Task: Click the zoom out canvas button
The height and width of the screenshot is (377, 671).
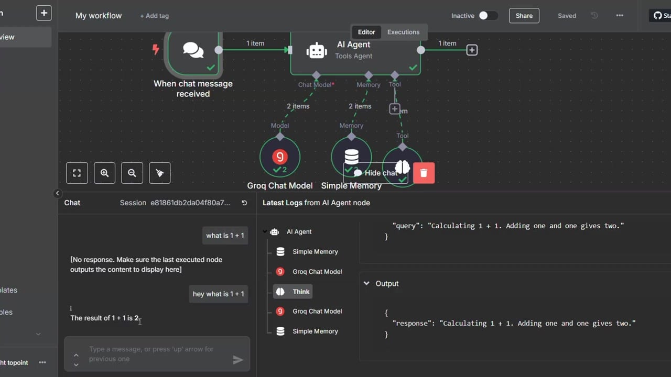Action: click(x=132, y=173)
